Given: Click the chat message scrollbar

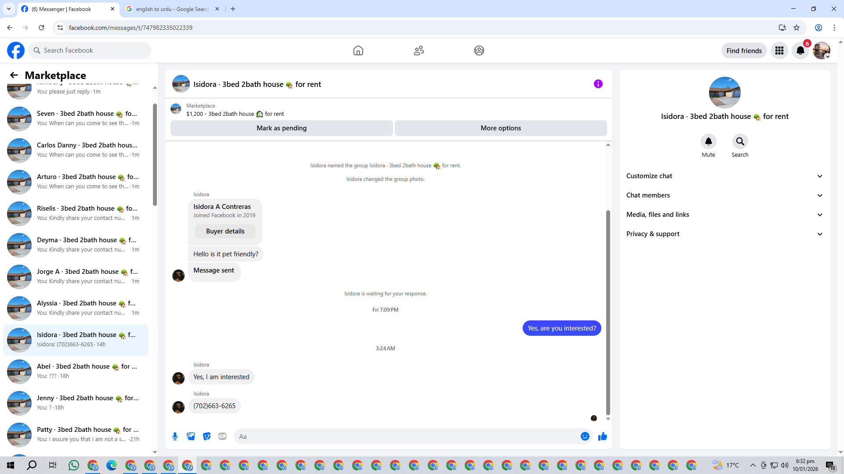Looking at the screenshot, I should tap(608, 312).
